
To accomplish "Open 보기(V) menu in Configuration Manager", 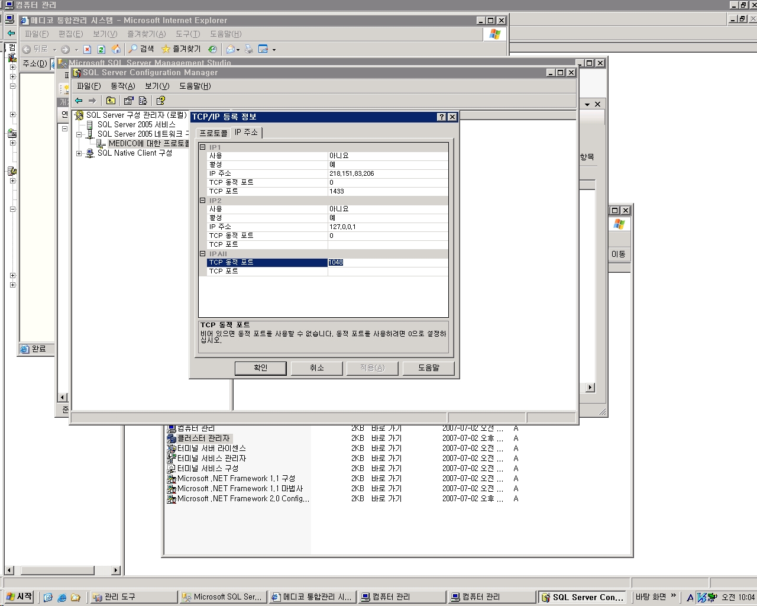I will (x=157, y=86).
